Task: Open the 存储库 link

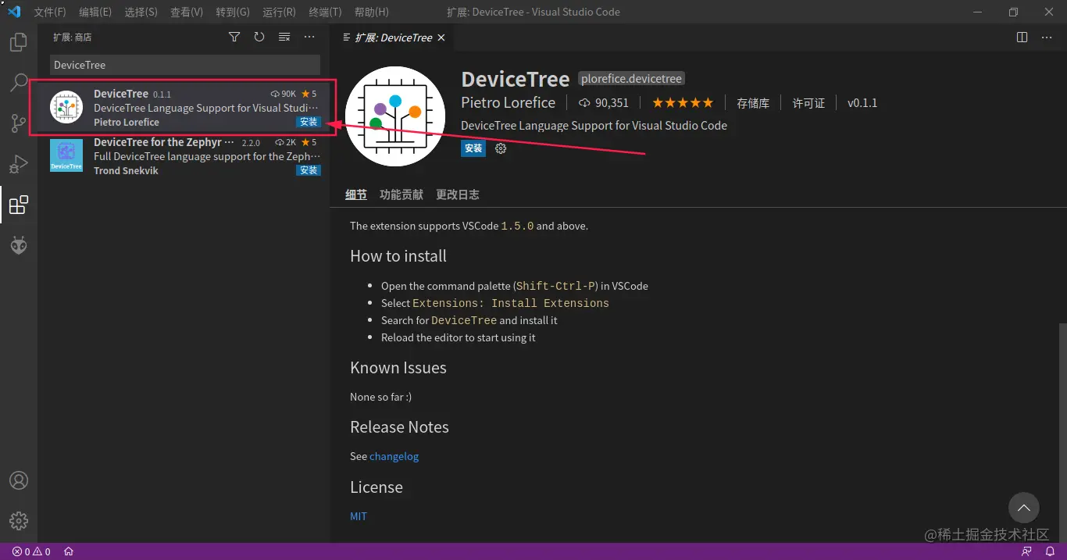Action: click(x=753, y=103)
